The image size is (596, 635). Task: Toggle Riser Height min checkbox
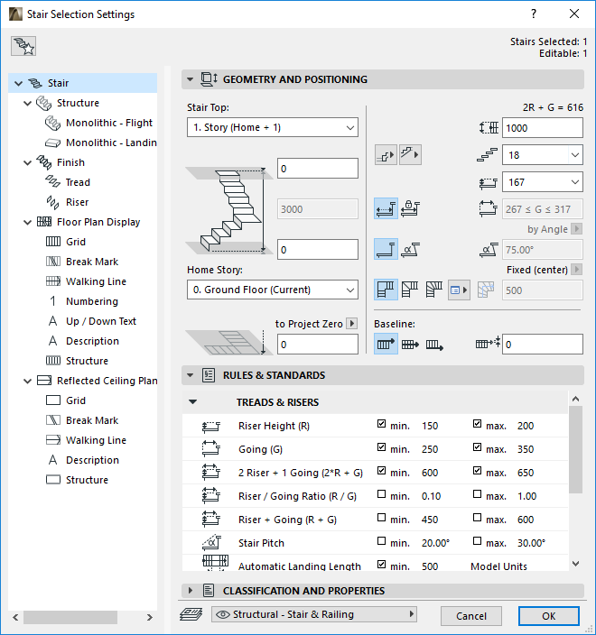(x=381, y=424)
